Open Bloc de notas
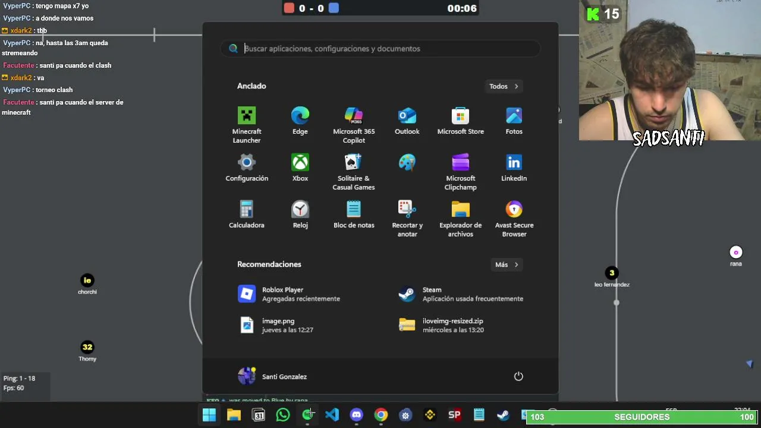 pos(354,215)
